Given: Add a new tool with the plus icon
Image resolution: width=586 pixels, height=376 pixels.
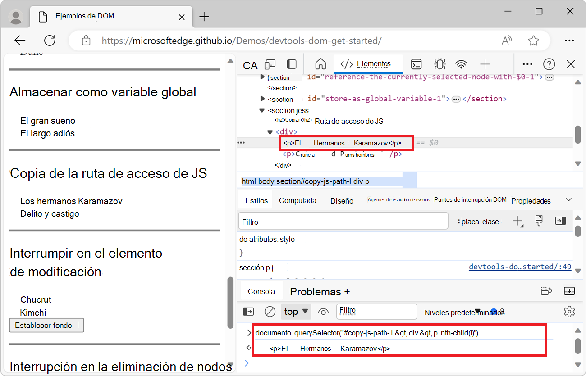Looking at the screenshot, I should 485,64.
